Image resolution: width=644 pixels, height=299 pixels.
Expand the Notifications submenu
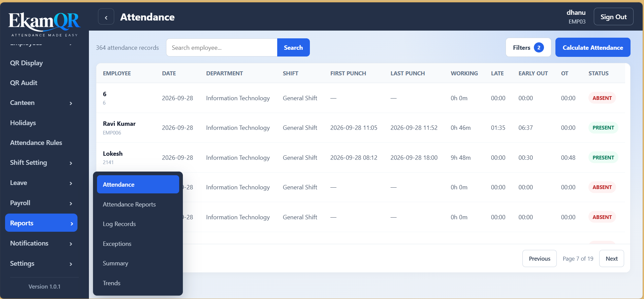(x=41, y=244)
